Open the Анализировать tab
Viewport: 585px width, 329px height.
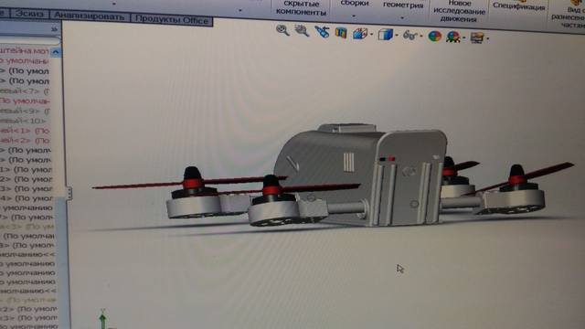(x=89, y=16)
